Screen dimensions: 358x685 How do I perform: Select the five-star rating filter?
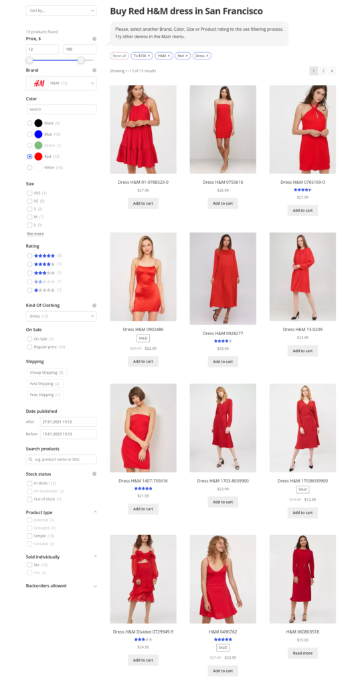pyautogui.click(x=29, y=256)
